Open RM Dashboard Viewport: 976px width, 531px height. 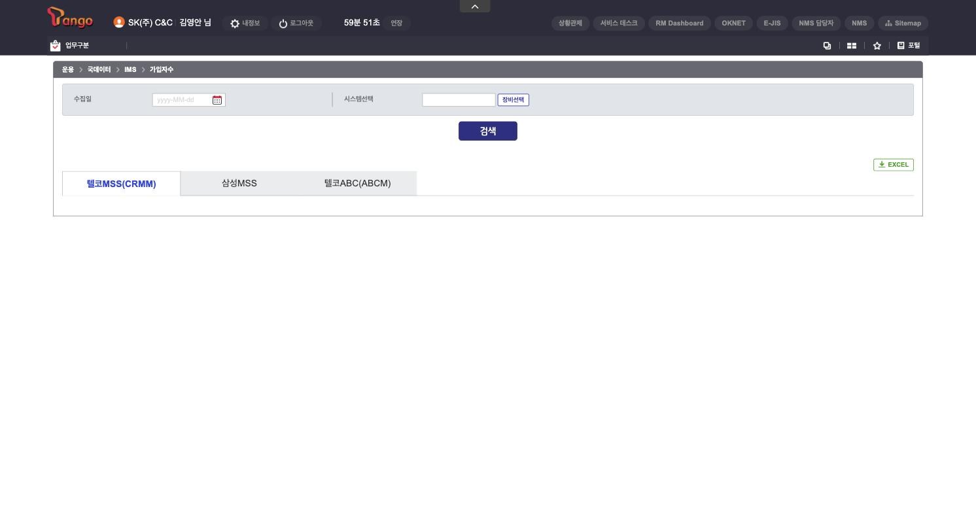click(x=680, y=23)
